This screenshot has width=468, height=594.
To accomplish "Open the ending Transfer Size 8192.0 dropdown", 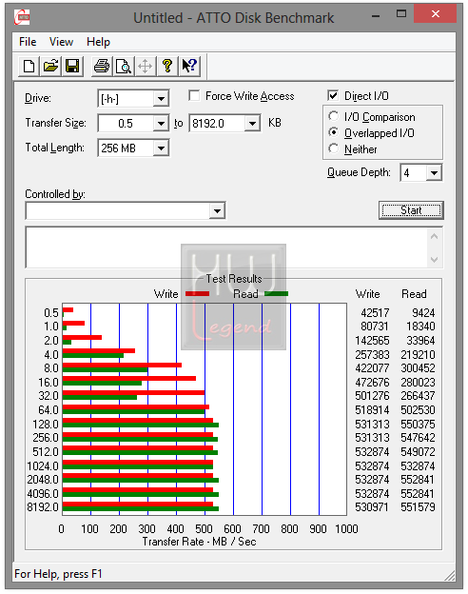I will 252,124.
